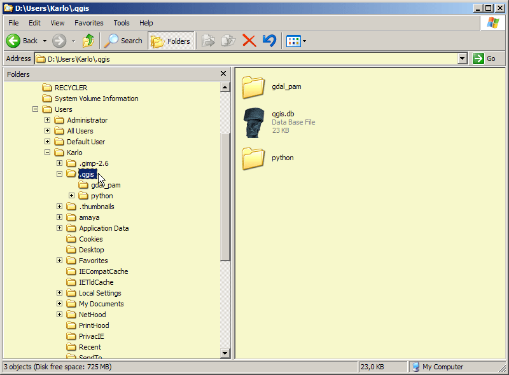Click the folder tree scroll down arrow
This screenshot has width=509, height=375.
click(225, 353)
